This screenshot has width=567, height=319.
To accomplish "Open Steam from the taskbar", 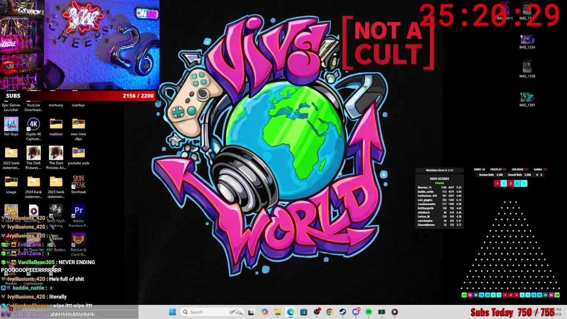I will tap(342, 312).
